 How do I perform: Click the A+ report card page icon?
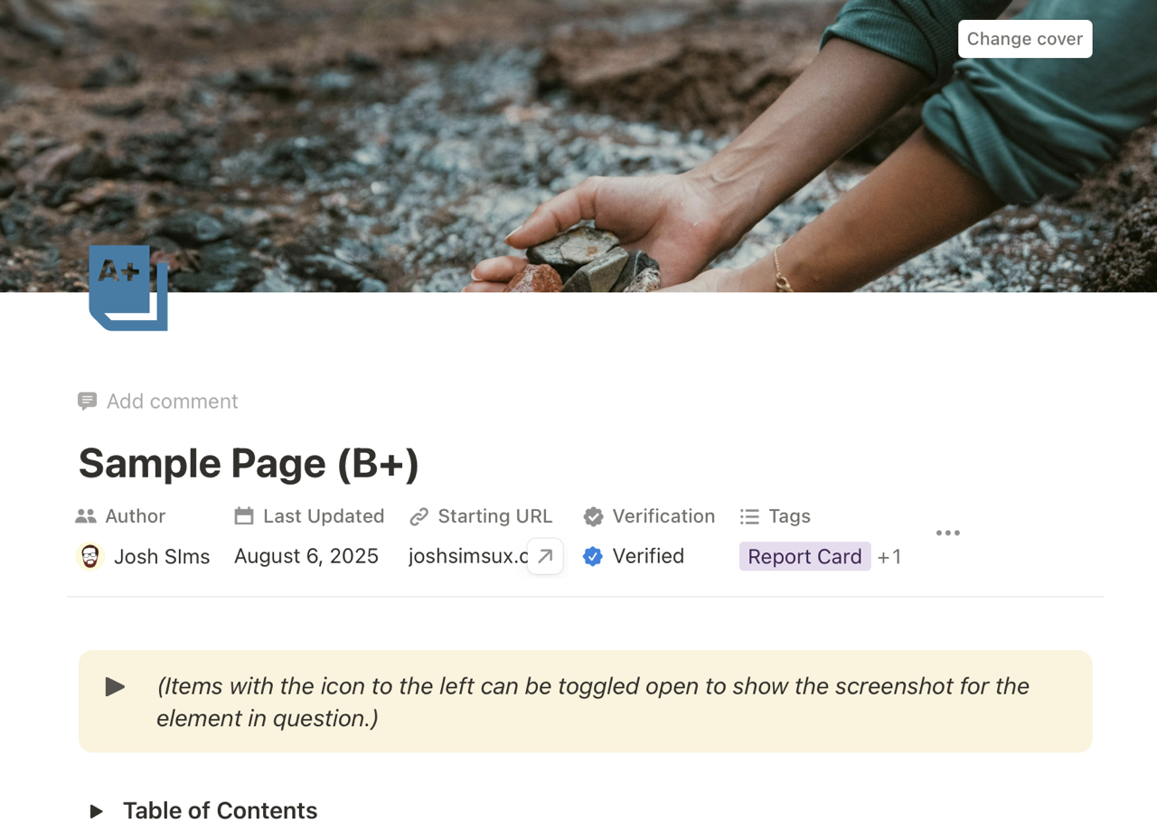point(128,287)
